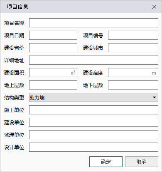Click the 设计单位 text field
Screen dimensions: 162x172
(93, 147)
